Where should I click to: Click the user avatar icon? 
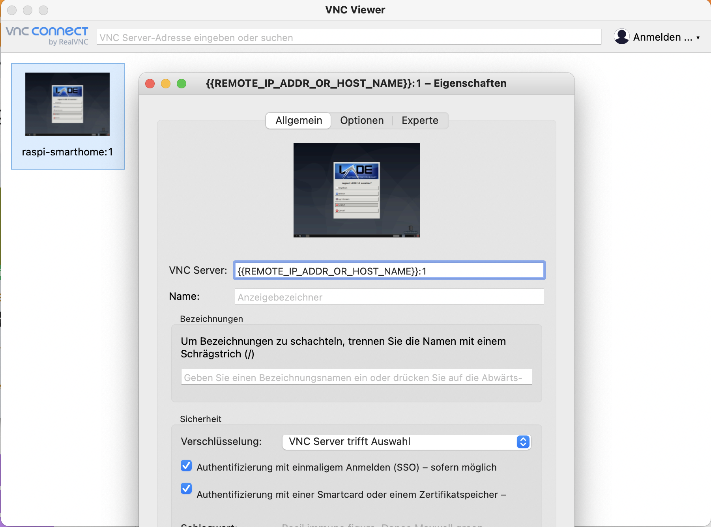pos(621,37)
